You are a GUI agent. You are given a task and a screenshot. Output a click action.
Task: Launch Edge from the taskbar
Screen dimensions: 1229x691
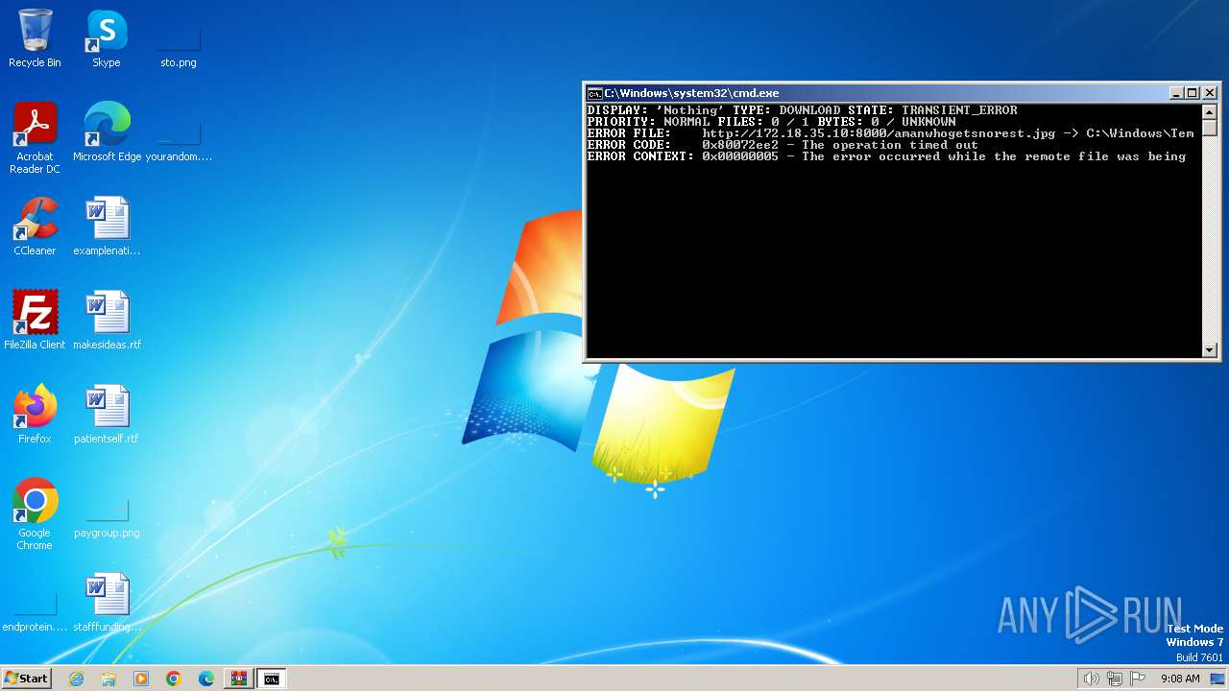pos(206,679)
